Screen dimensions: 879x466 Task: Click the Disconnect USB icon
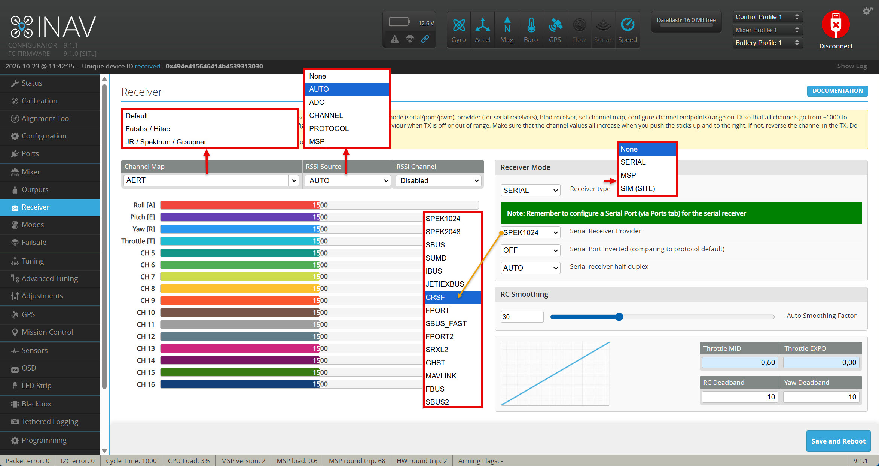(836, 25)
